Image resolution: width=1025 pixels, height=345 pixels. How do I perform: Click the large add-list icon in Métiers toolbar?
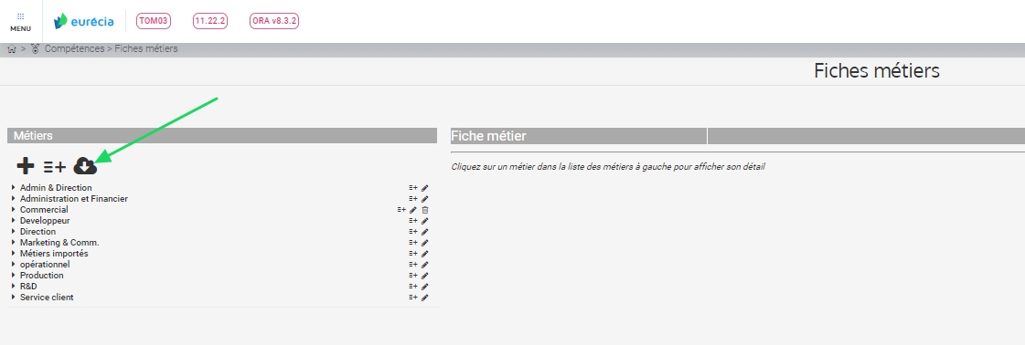point(55,167)
